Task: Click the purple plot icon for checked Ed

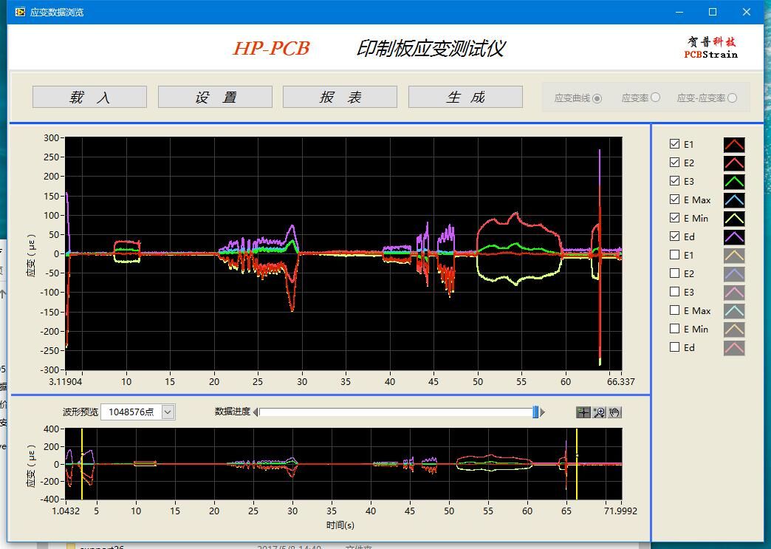Action: click(734, 236)
